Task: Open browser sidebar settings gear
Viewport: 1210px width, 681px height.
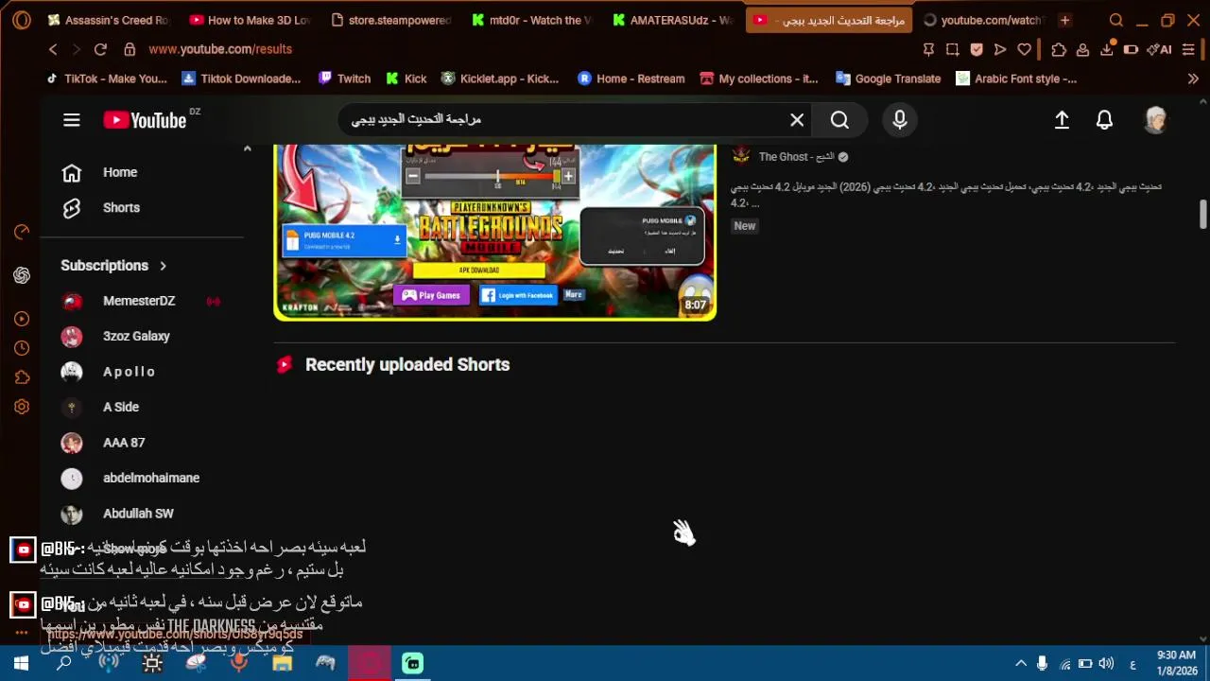Action: click(x=22, y=407)
